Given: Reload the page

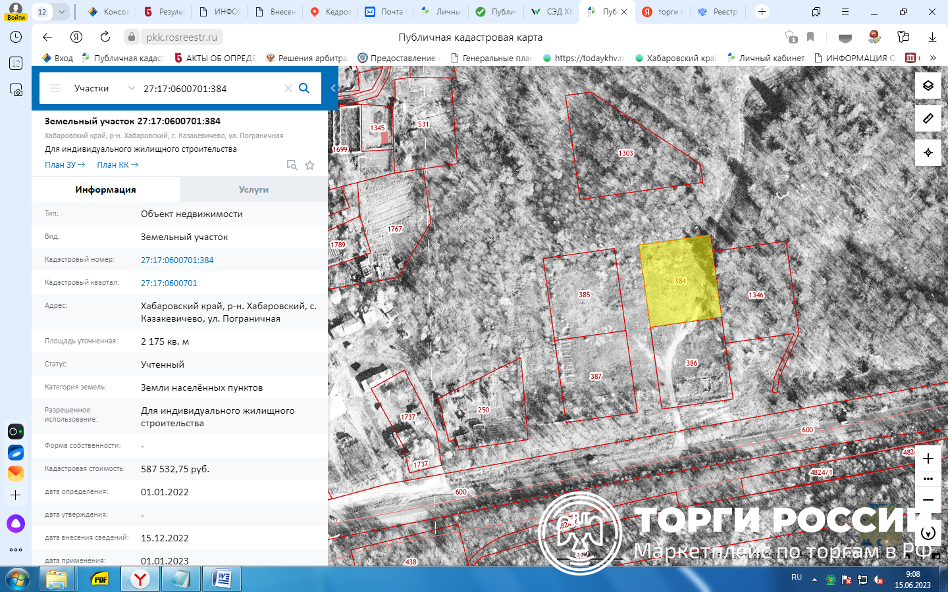Looking at the screenshot, I should [105, 37].
